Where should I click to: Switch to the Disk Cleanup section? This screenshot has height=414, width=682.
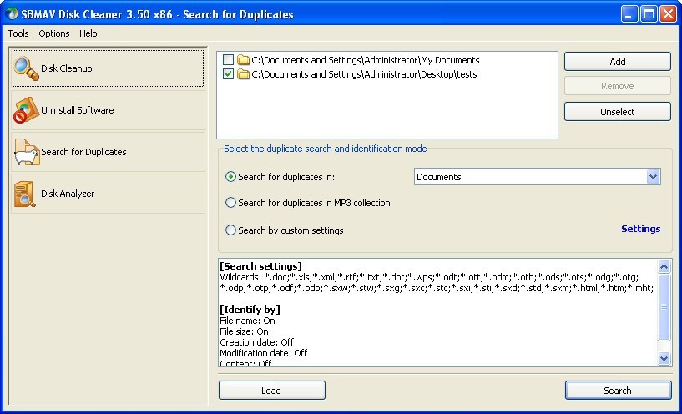108,68
